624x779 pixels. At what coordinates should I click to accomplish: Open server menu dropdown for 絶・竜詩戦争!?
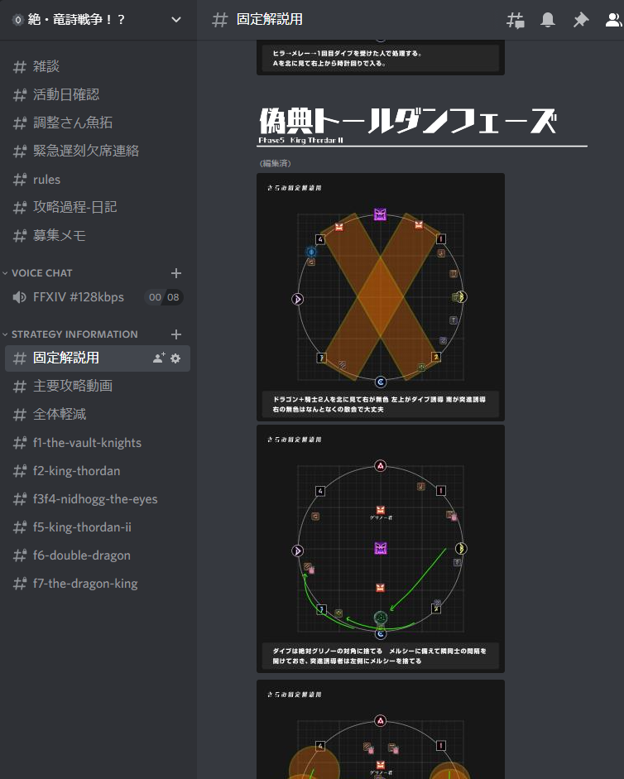175,20
